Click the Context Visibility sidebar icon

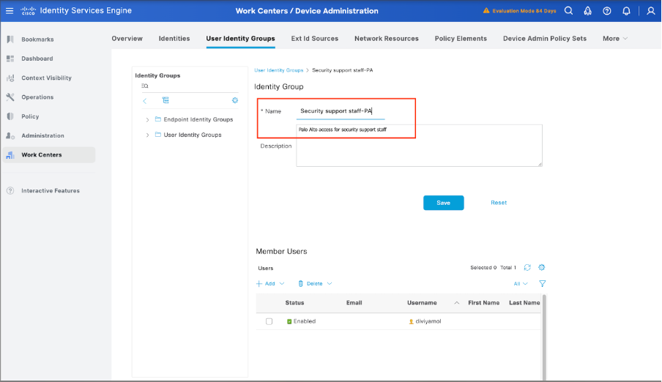(x=10, y=78)
